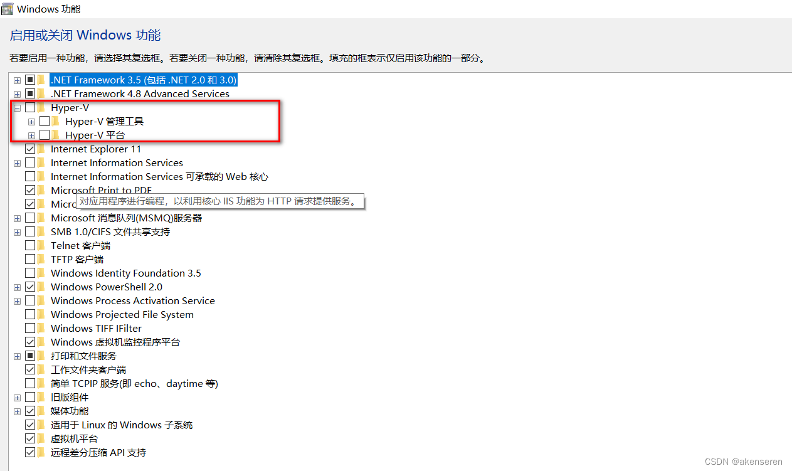
Task: Click the folder icon beside TFTP 客户端
Action: (41, 260)
